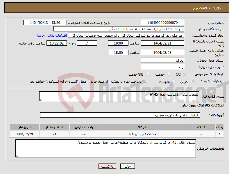Click the گروه کالا label
Image resolution: width=229 pixels, height=174 pixels.
point(217,115)
